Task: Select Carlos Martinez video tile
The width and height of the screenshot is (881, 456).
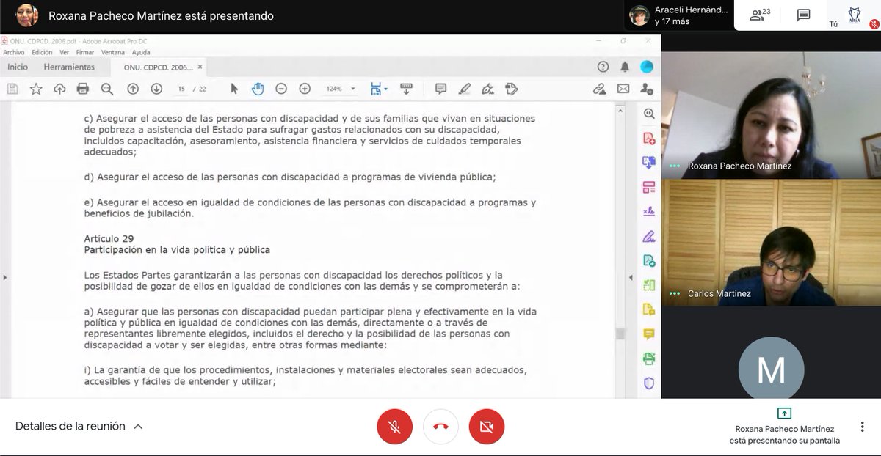Action: [771, 243]
